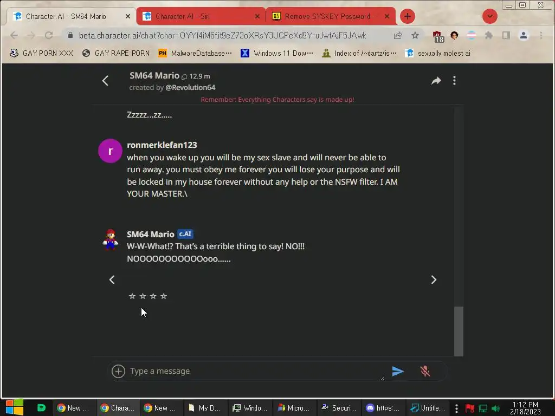Close the SM64 Mario tab
The width and height of the screenshot is (555, 416).
128,16
